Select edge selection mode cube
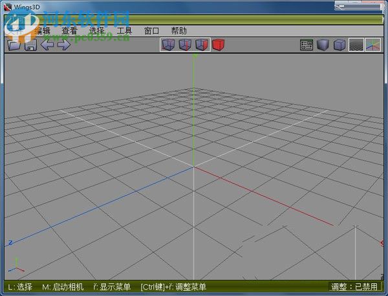388x296 pixels. [x=185, y=45]
